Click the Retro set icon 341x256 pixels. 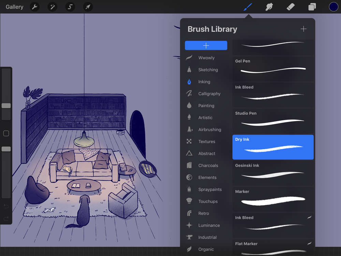point(189,213)
